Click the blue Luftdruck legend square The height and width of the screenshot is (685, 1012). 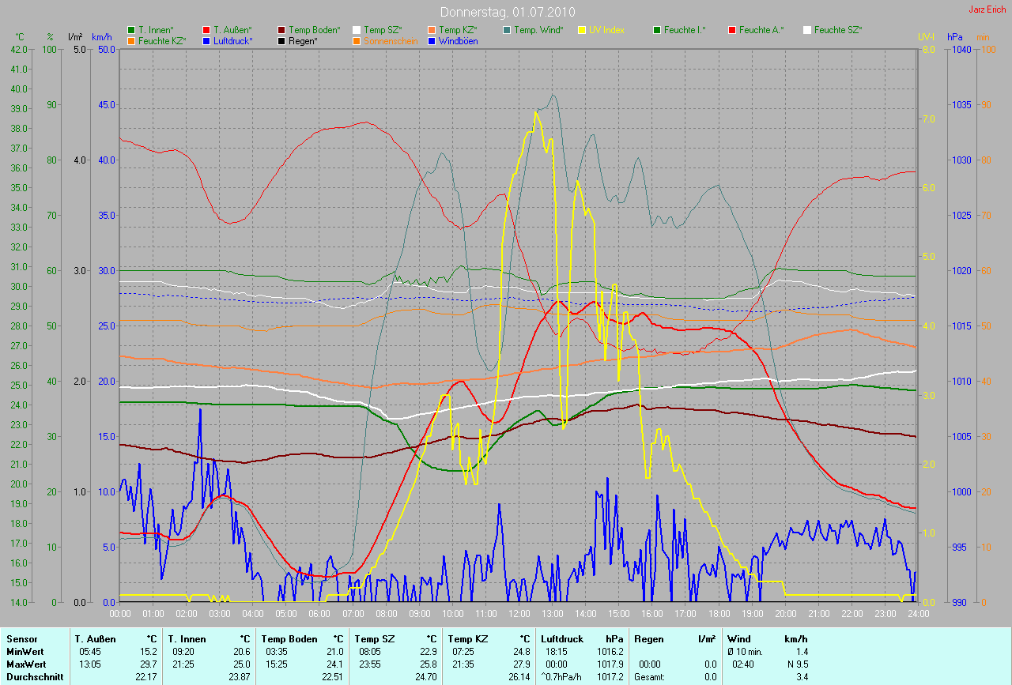(206, 40)
